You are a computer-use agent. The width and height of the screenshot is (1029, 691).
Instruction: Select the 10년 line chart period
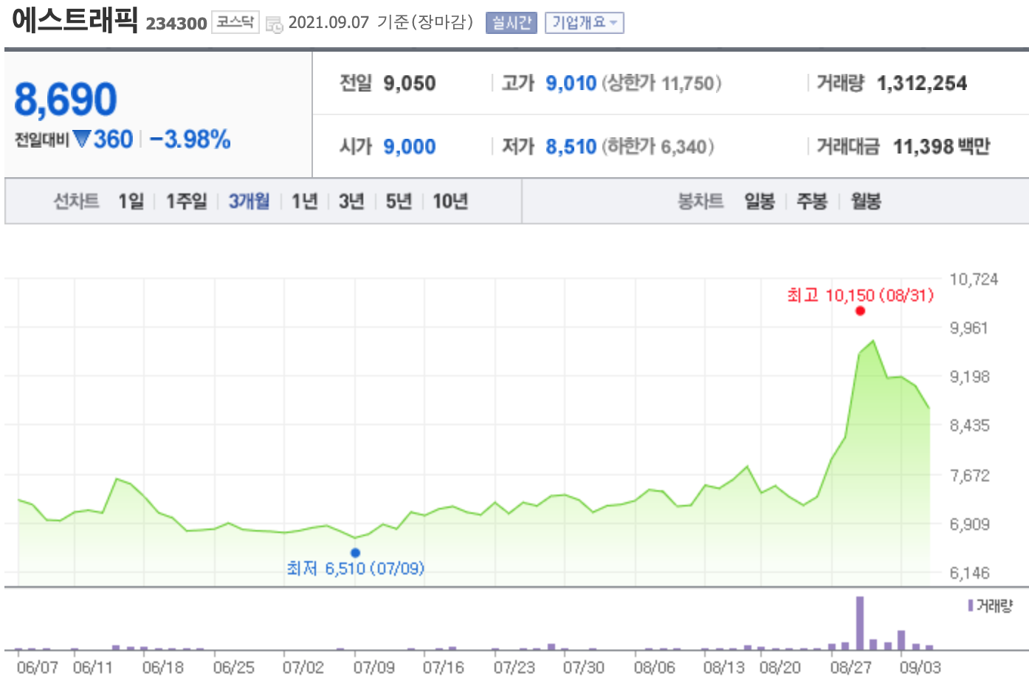(x=450, y=201)
